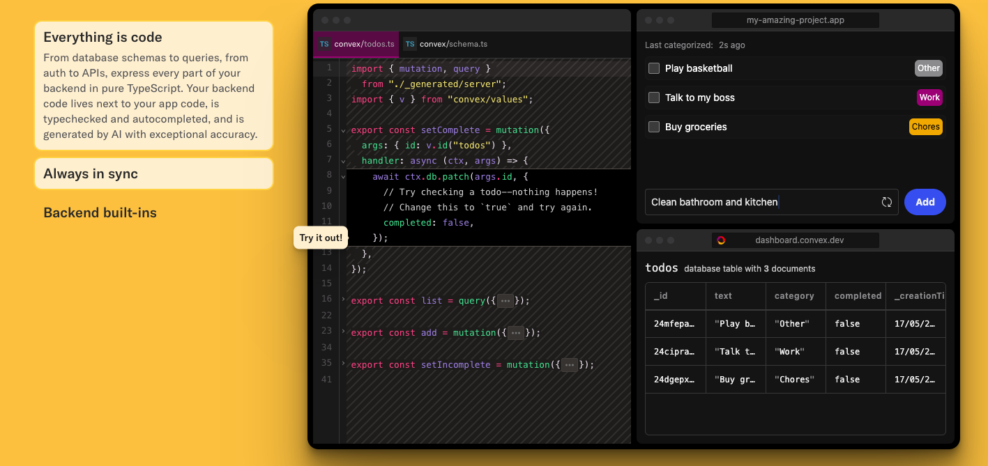Viewport: 988px width, 466px height.
Task: Collapse the setComplete mutation fold arrow on line 5
Action: pos(343,129)
